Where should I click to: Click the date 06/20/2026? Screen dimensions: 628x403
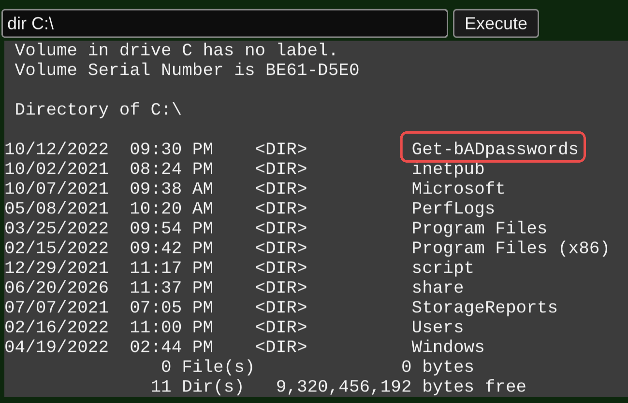(57, 287)
